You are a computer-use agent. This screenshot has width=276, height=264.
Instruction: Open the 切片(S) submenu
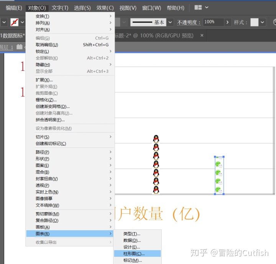click(x=70, y=137)
